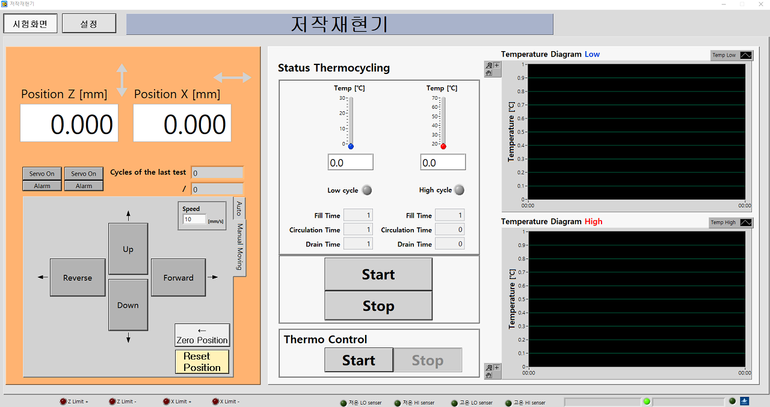Click the 저온 LO senser indicator
770x407 pixels.
click(343, 403)
